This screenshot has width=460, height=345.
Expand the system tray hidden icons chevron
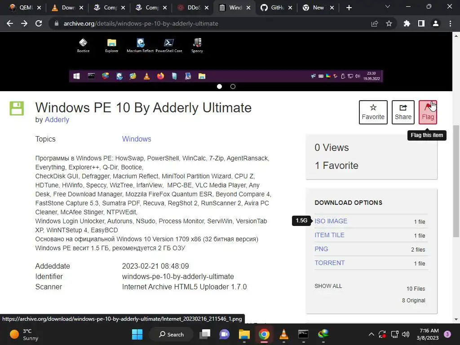(x=372, y=334)
